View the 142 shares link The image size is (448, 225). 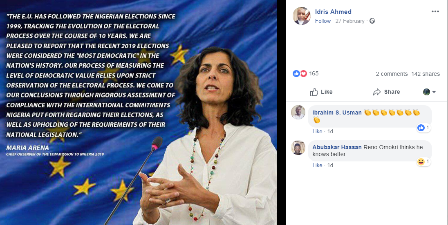pyautogui.click(x=426, y=74)
